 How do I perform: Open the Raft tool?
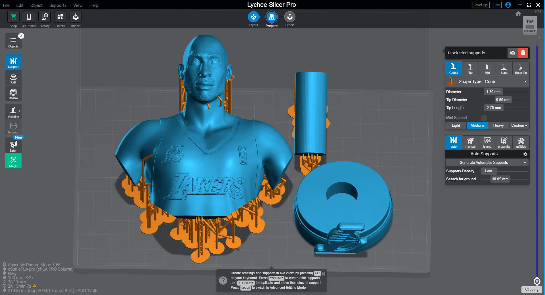[13, 78]
